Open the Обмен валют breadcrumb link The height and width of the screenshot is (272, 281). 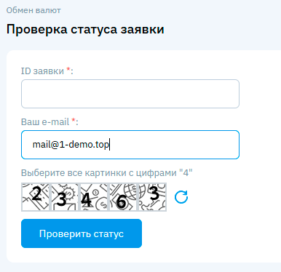(33, 10)
